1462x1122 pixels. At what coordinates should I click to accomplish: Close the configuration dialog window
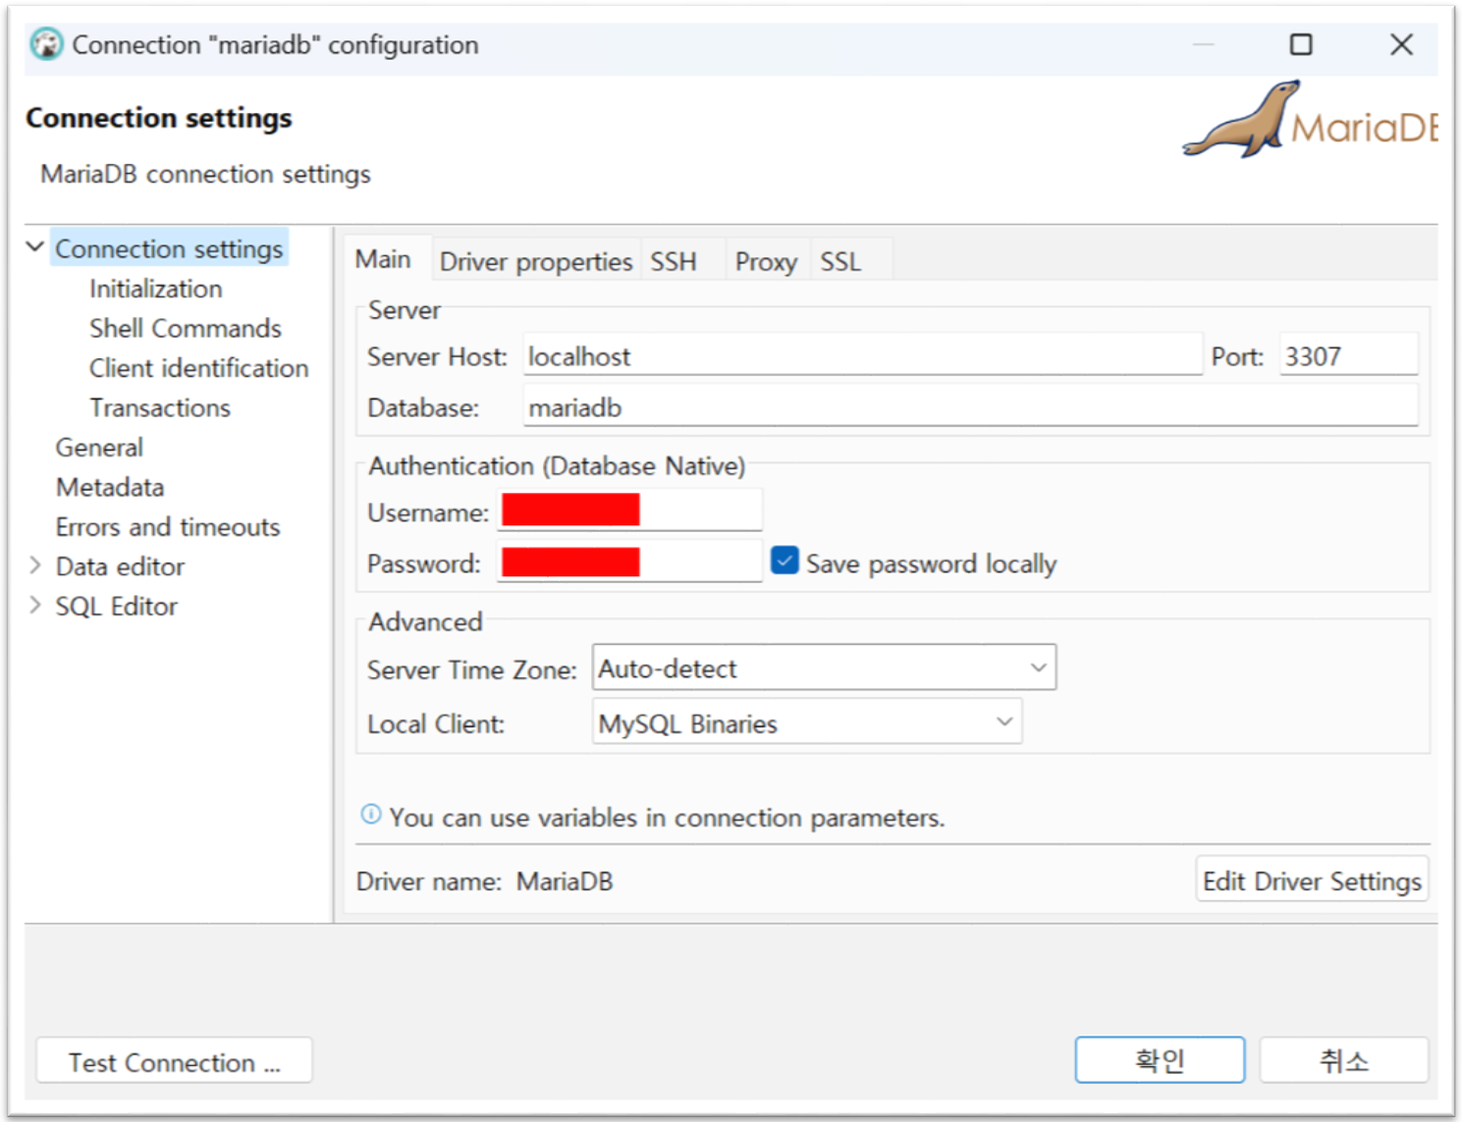1401,44
